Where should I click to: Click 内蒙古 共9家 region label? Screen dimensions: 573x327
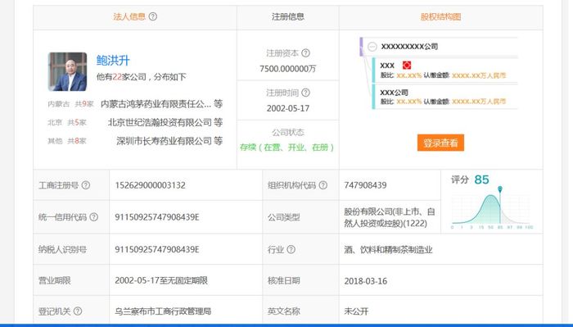pos(70,104)
